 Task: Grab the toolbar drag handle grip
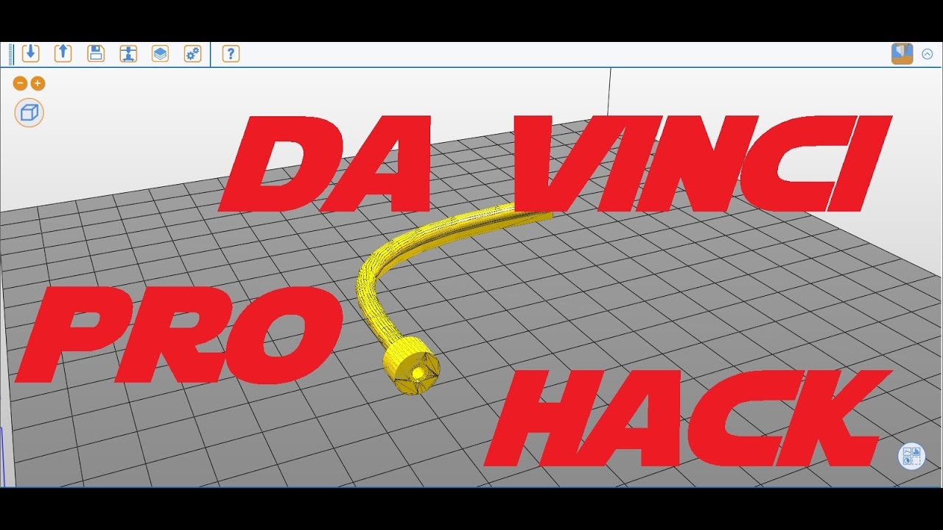[x=12, y=54]
